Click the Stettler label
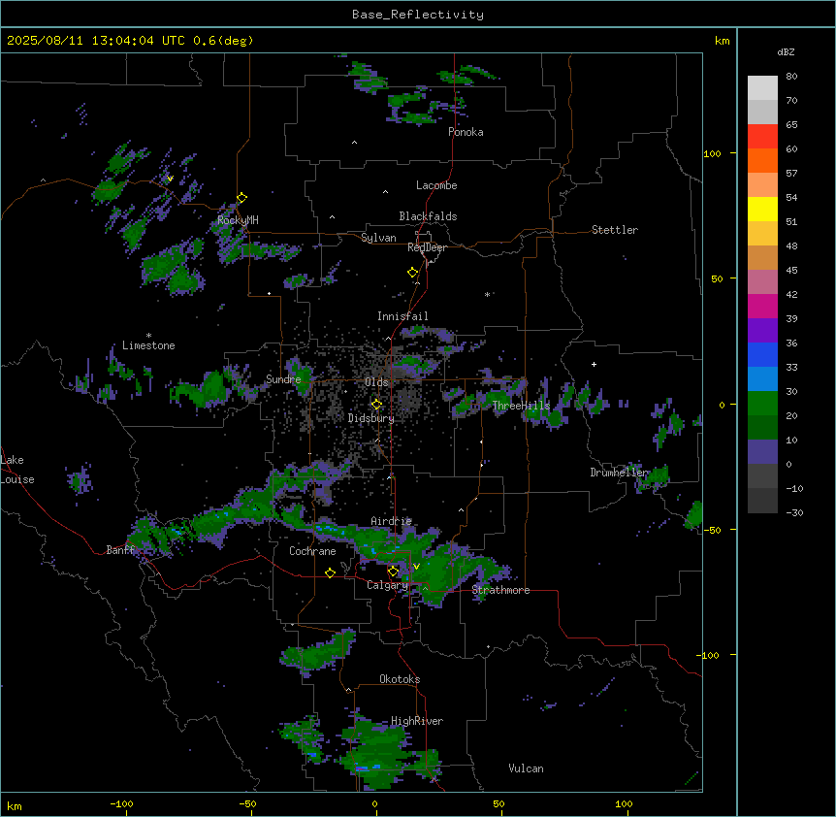Image resolution: width=836 pixels, height=817 pixels. click(x=615, y=230)
